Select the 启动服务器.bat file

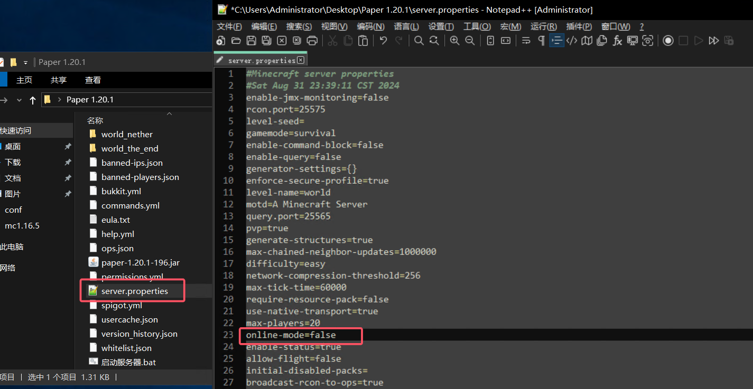tap(128, 362)
